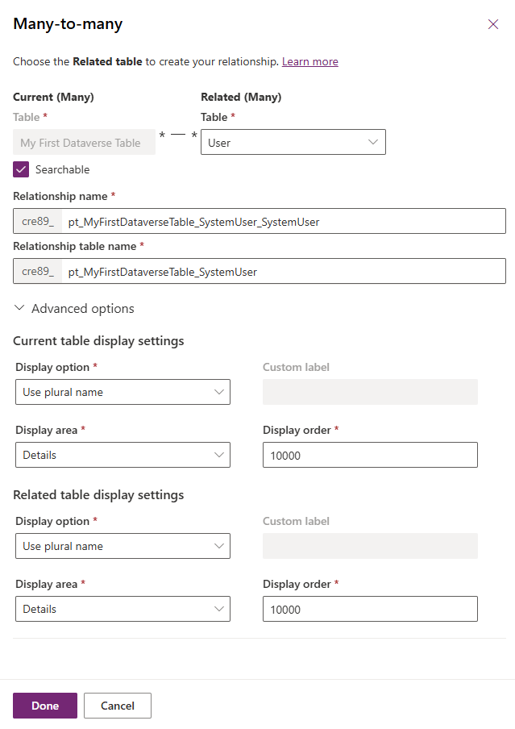
Task: Click Current table Display order field
Action: 370,455
